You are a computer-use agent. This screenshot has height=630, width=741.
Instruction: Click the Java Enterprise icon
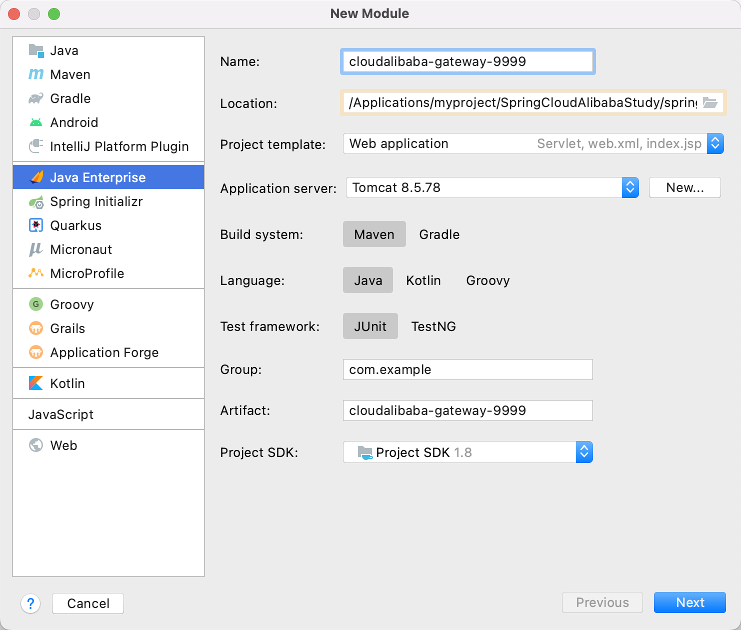coord(36,177)
